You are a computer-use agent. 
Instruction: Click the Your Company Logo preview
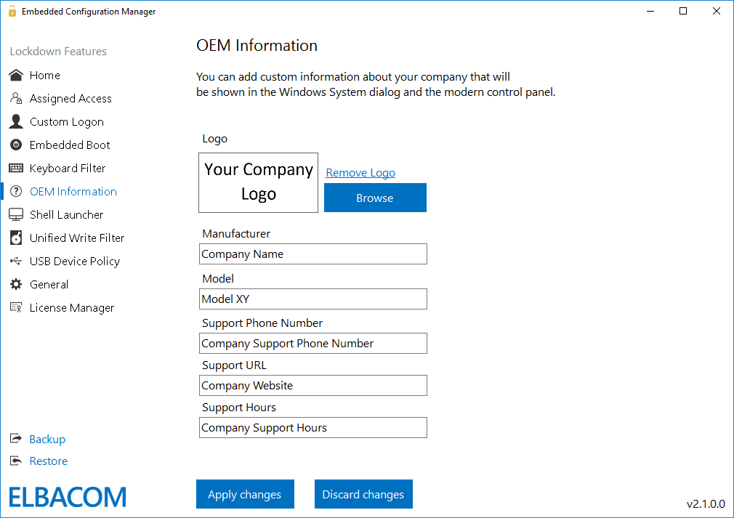tap(258, 182)
